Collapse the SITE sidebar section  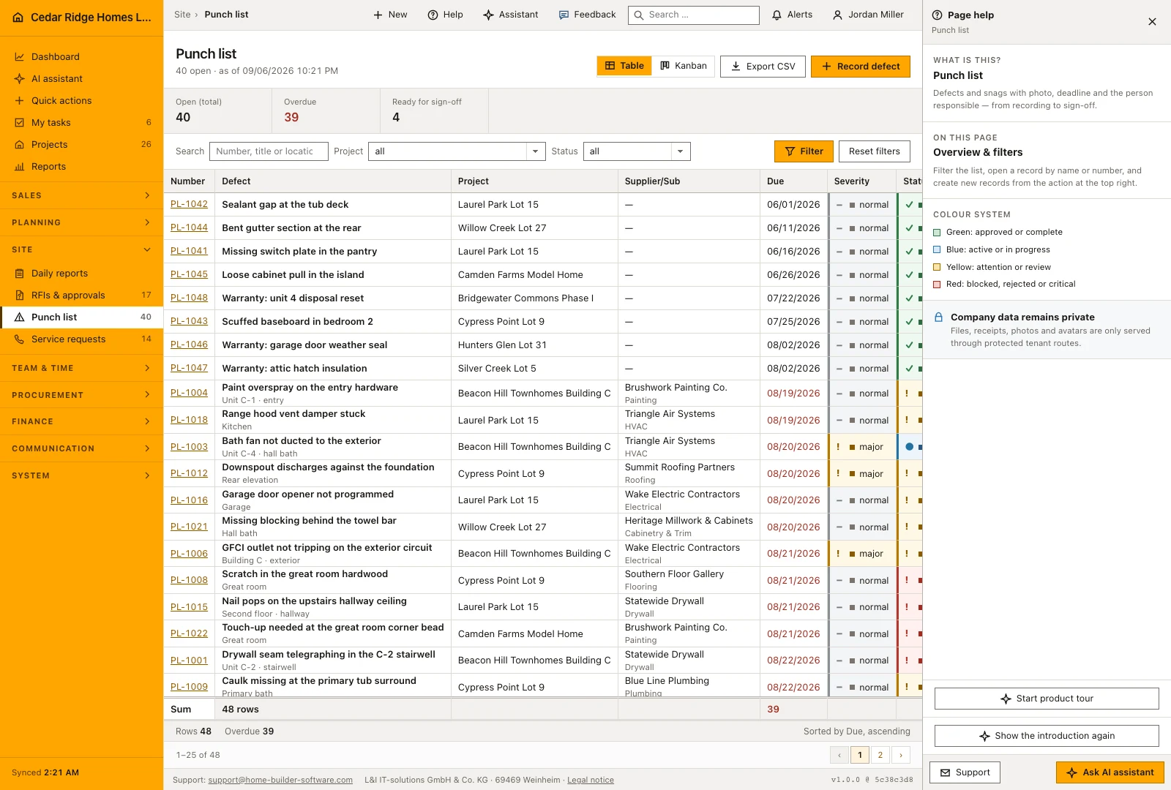81,249
